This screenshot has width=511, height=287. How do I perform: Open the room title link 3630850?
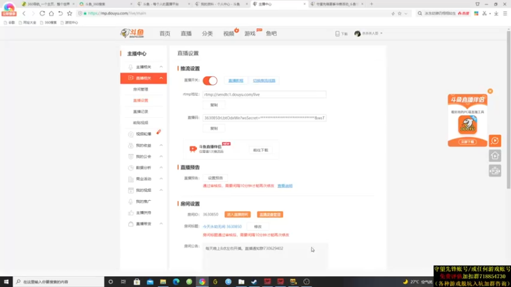[222, 226]
